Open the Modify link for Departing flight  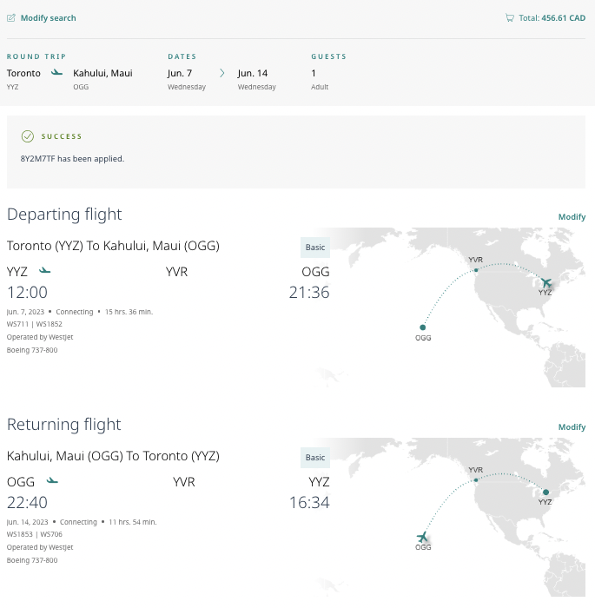point(572,217)
